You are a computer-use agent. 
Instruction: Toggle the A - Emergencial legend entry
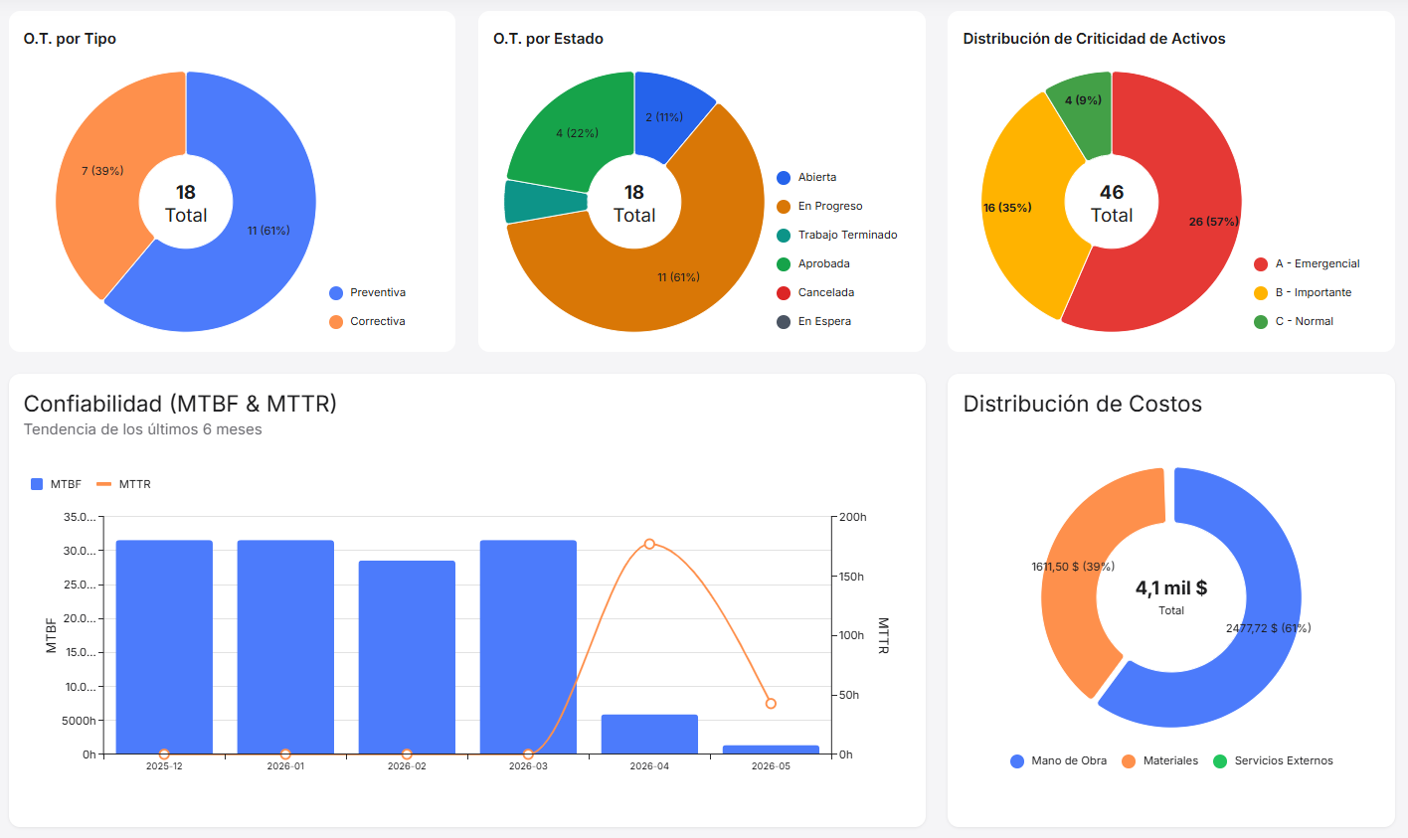[1307, 263]
